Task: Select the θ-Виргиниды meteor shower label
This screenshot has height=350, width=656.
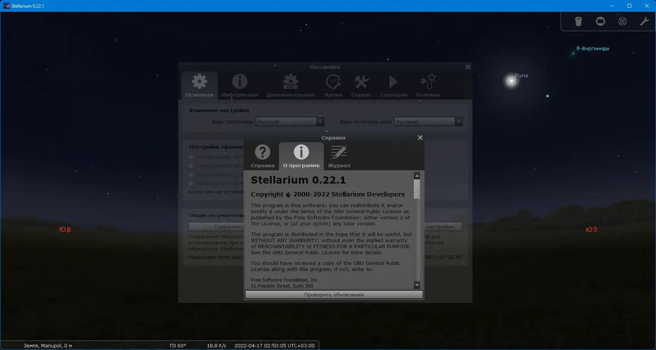Action: [593, 48]
